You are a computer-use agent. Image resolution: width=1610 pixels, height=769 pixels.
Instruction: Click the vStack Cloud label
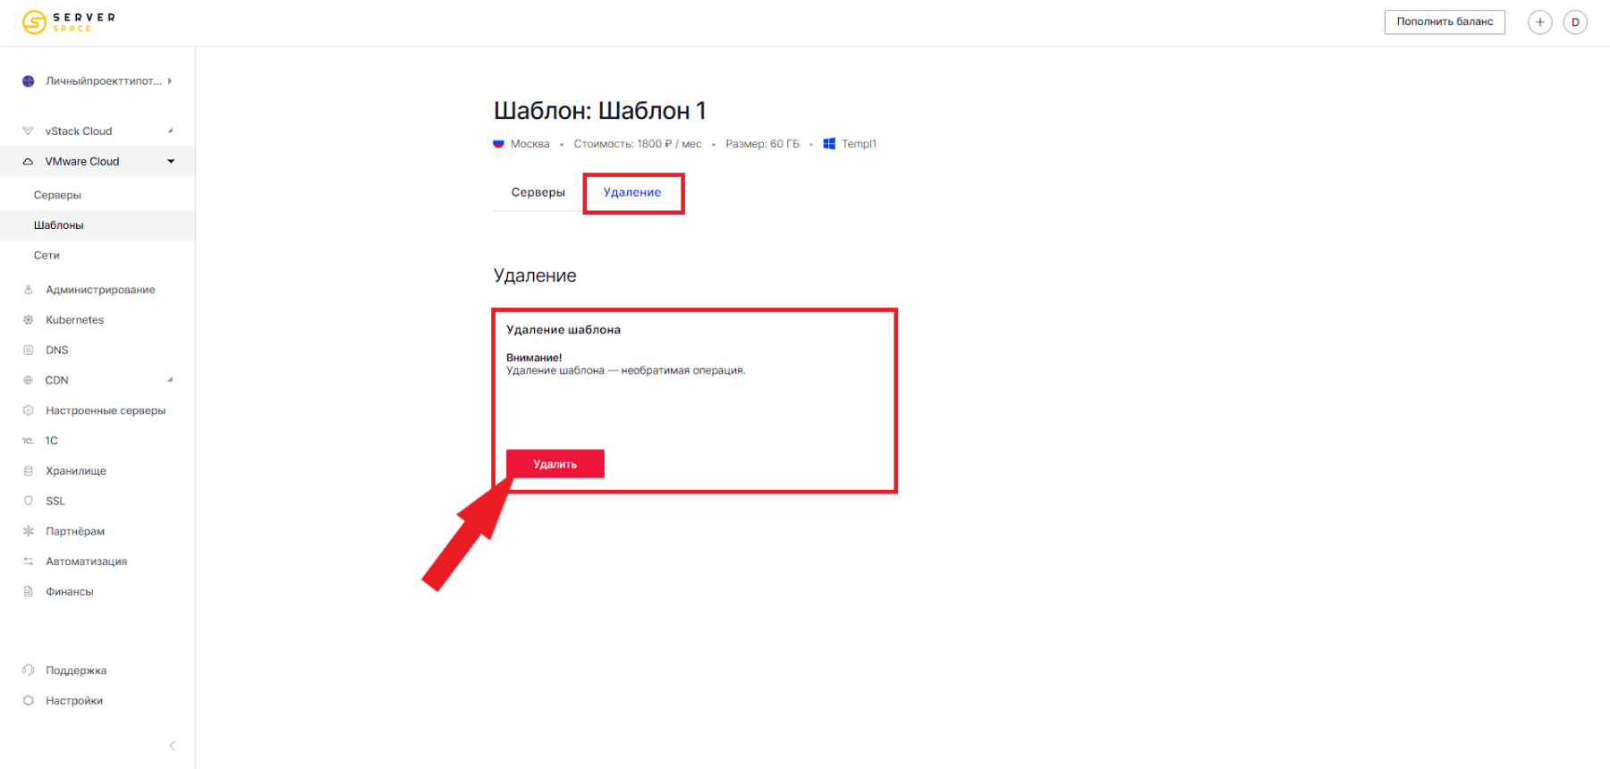[x=79, y=131]
